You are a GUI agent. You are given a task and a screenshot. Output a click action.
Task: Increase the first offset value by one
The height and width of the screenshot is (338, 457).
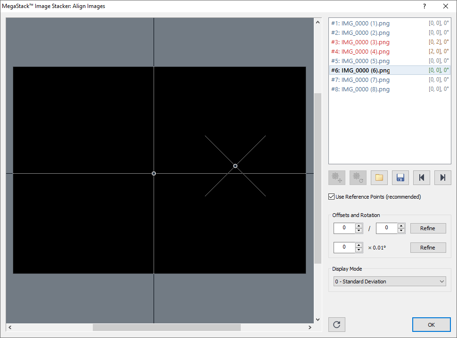click(x=359, y=226)
